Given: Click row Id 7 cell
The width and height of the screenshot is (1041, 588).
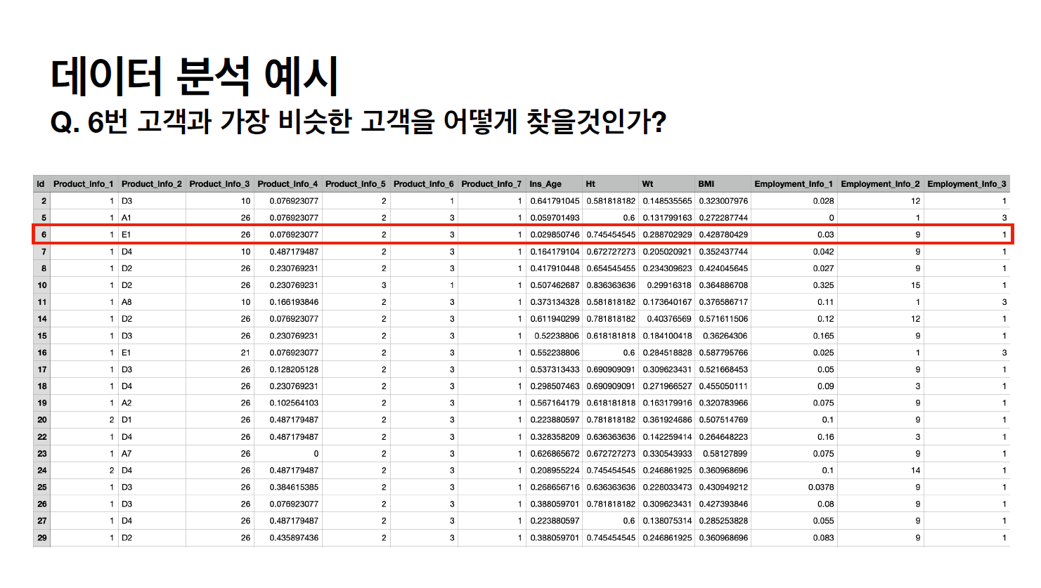Looking at the screenshot, I should (x=41, y=251).
